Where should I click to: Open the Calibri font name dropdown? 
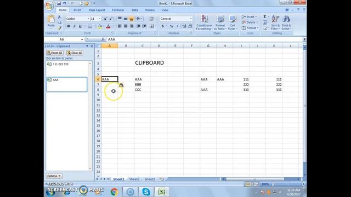pyautogui.click(x=88, y=19)
